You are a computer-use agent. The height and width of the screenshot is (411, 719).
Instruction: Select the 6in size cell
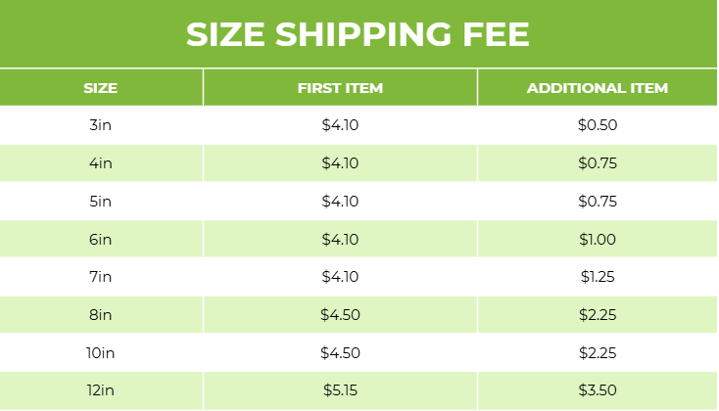(x=101, y=240)
